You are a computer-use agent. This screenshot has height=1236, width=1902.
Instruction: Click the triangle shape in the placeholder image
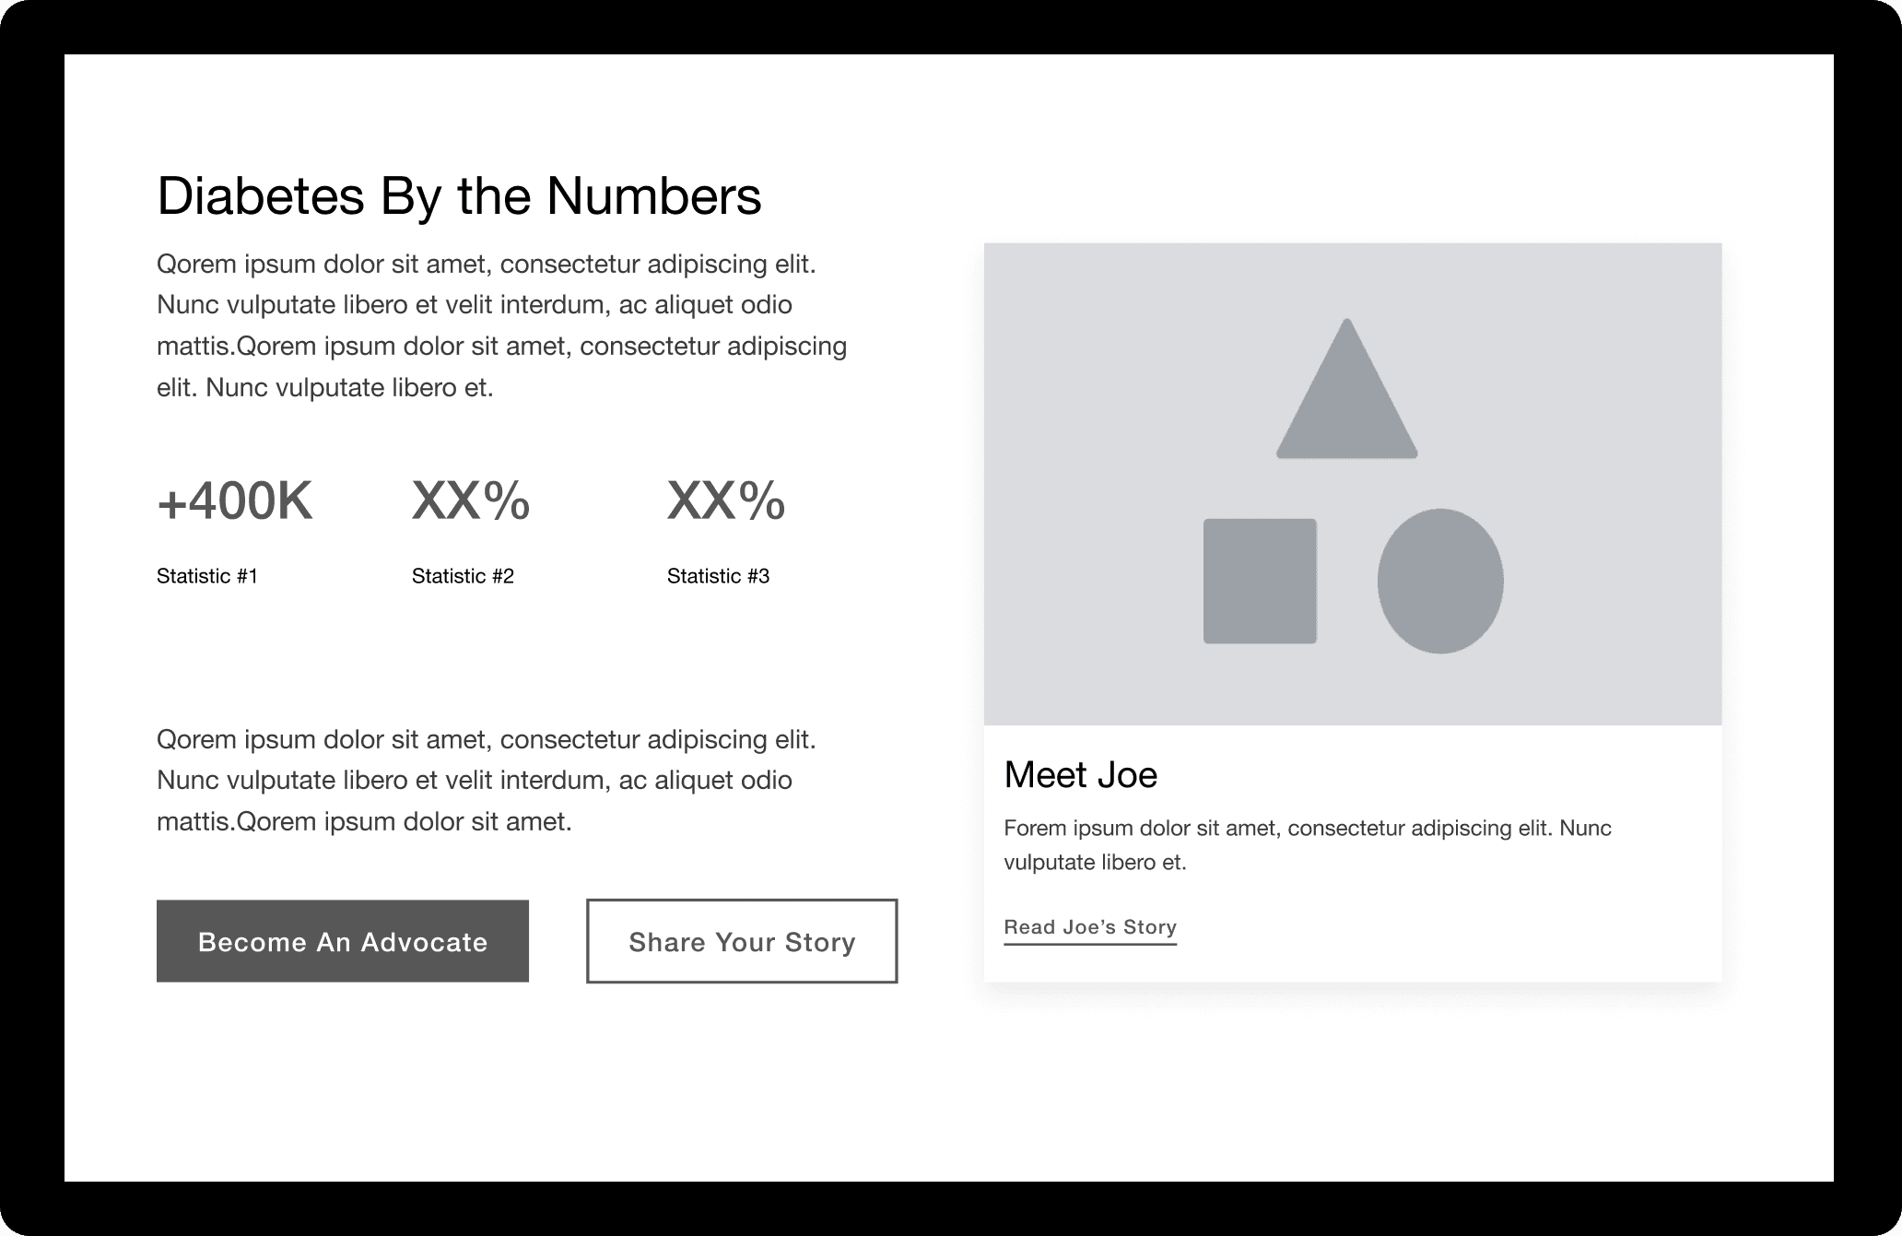1346,410
